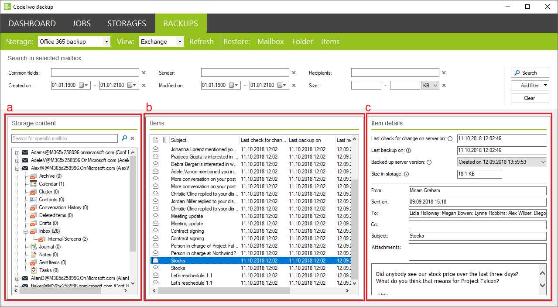Expand the Adams mailbox tree node
This screenshot has width=558, height=307.
click(17, 152)
